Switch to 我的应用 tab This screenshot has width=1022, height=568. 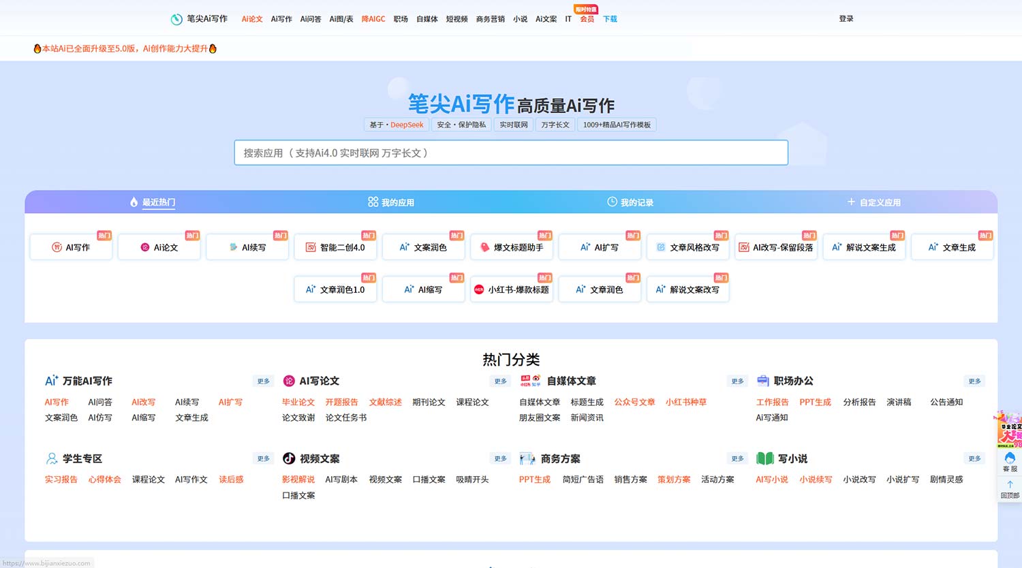click(391, 202)
